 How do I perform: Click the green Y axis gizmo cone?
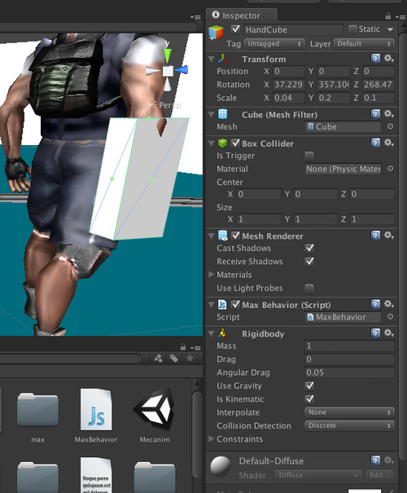click(x=167, y=55)
